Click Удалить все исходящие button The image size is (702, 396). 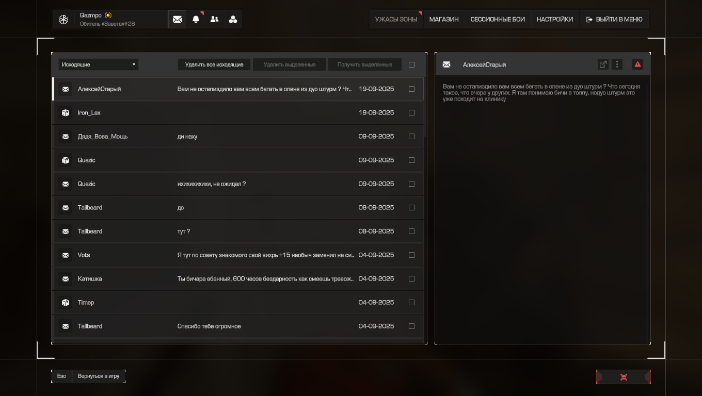214,64
